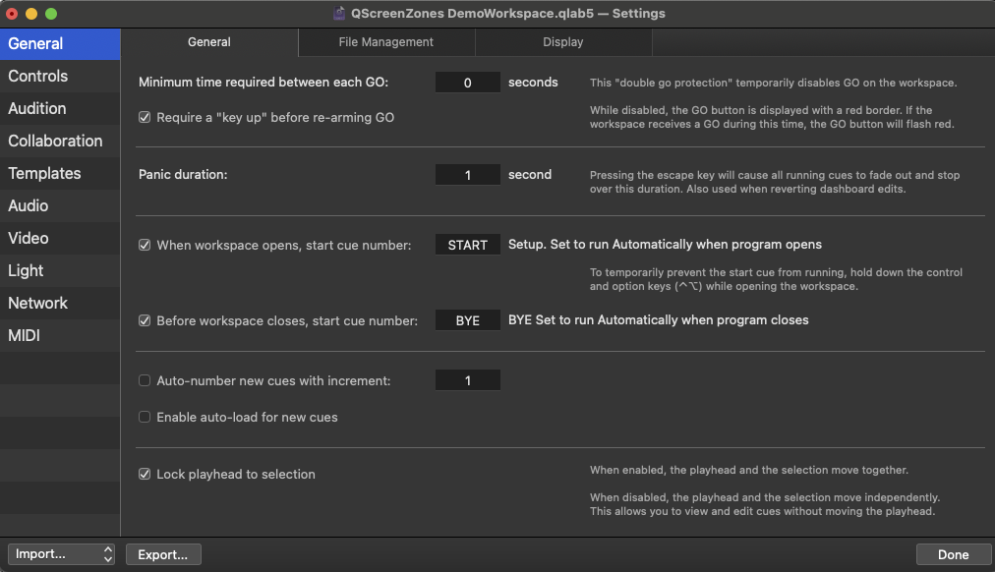Switch to the Display tab
Image resolution: width=995 pixels, height=572 pixels.
click(563, 42)
